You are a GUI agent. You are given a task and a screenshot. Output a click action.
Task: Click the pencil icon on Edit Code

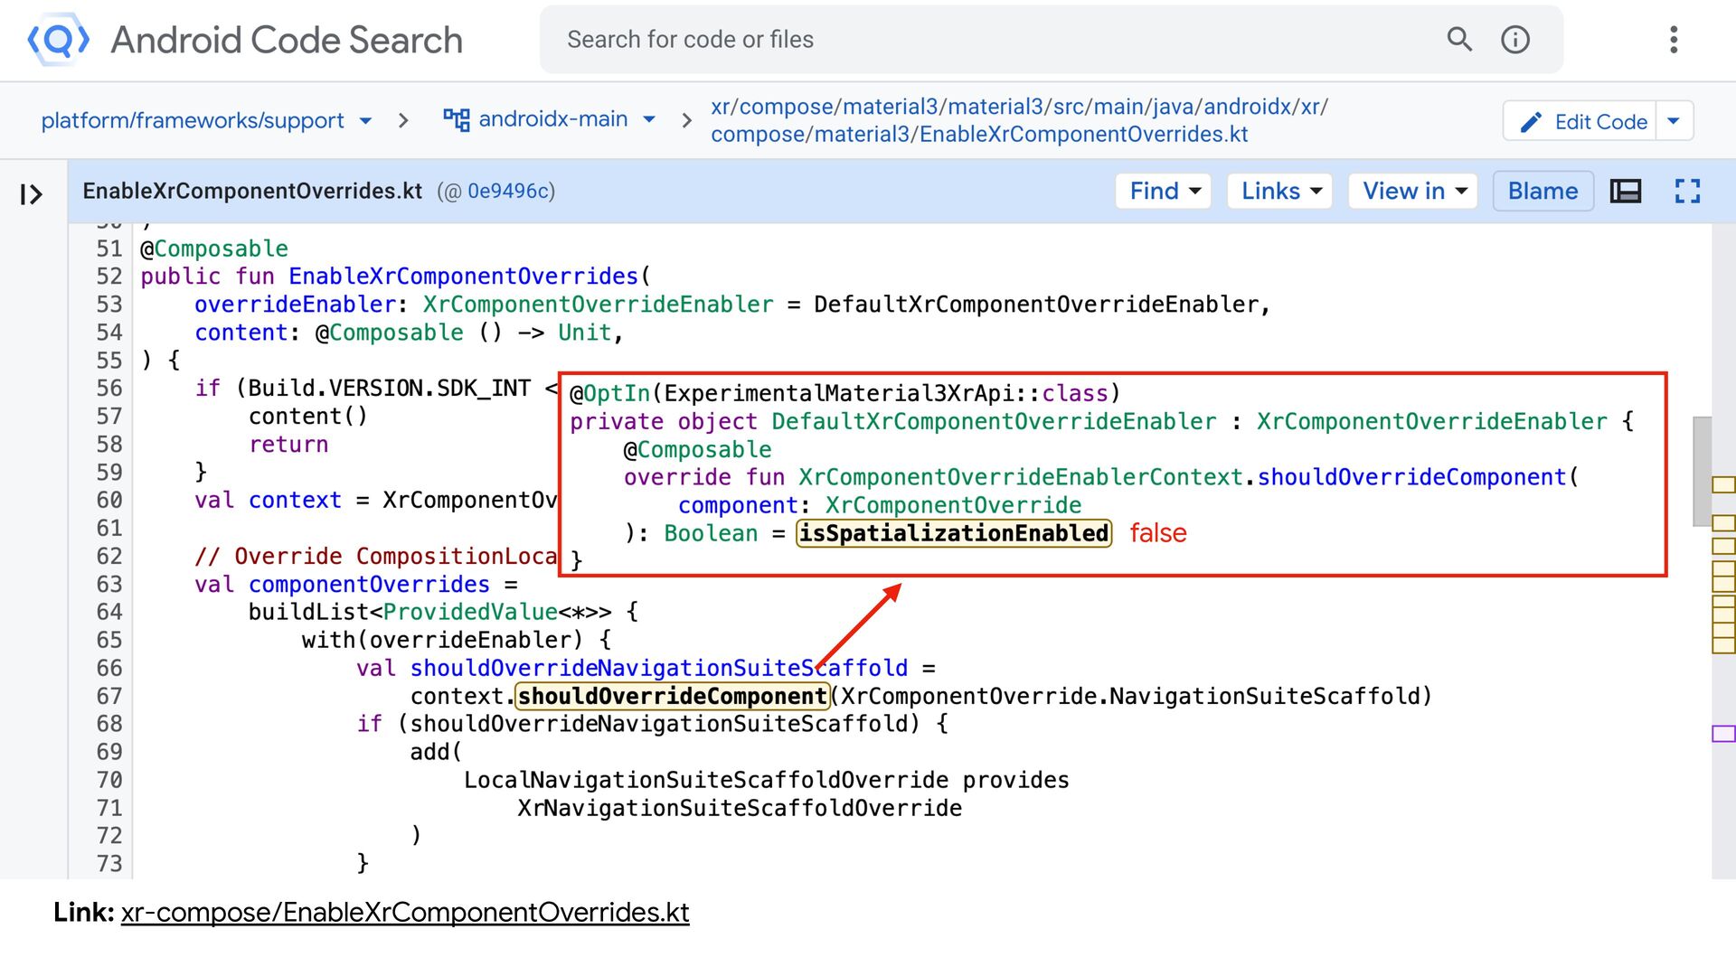[1531, 122]
